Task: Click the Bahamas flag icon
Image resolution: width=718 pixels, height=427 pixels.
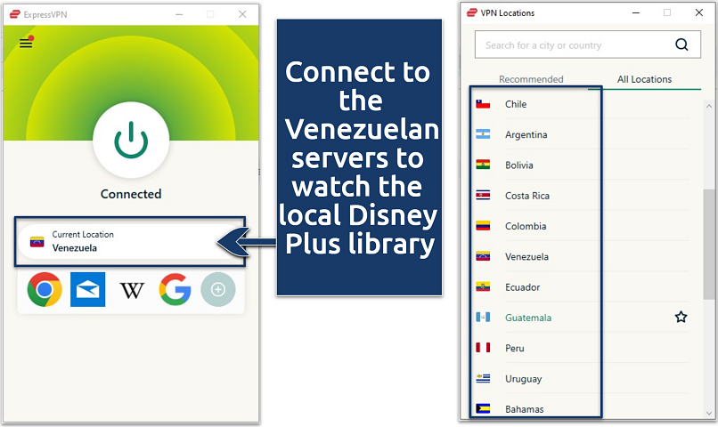Action: (483, 408)
